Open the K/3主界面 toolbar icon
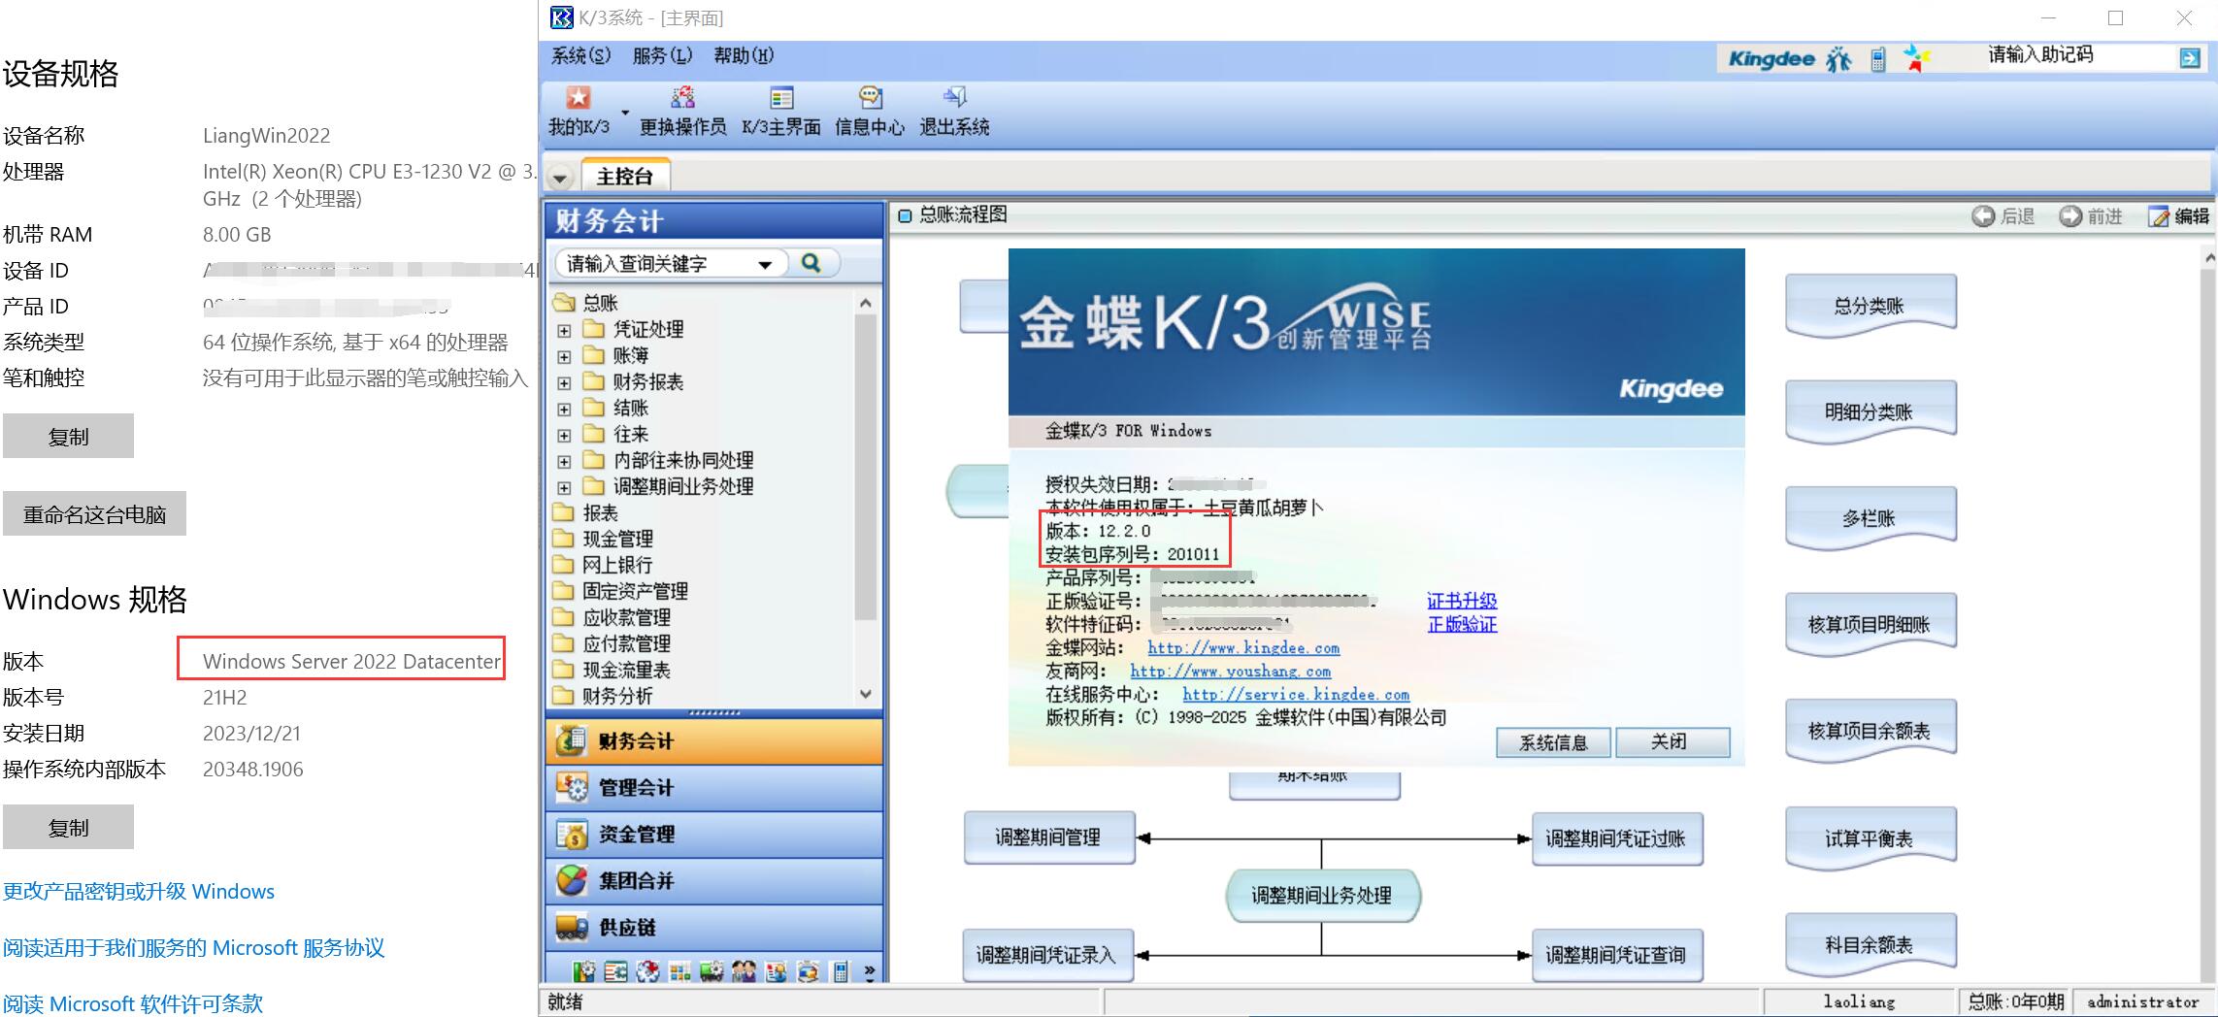Image resolution: width=2218 pixels, height=1017 pixels. click(x=781, y=97)
